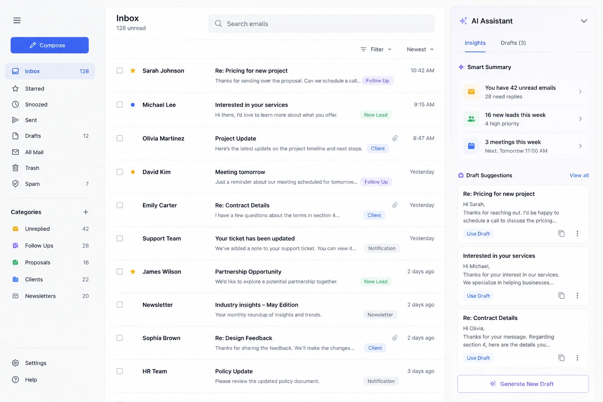Click the Trash bin icon
Viewport: 603px width, 402px height.
click(15, 168)
